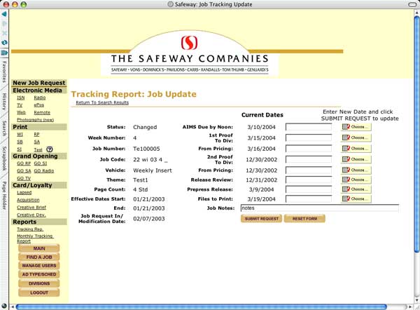Open the GO SI grand opening link
420x310 pixels.
(41, 163)
